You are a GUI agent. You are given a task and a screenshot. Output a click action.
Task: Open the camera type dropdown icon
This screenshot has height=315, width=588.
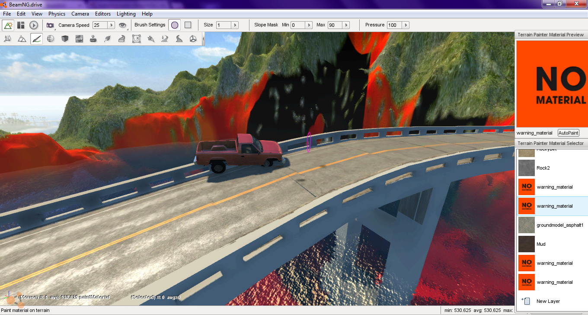point(51,25)
